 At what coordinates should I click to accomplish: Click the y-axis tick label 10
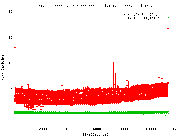(10, 63)
